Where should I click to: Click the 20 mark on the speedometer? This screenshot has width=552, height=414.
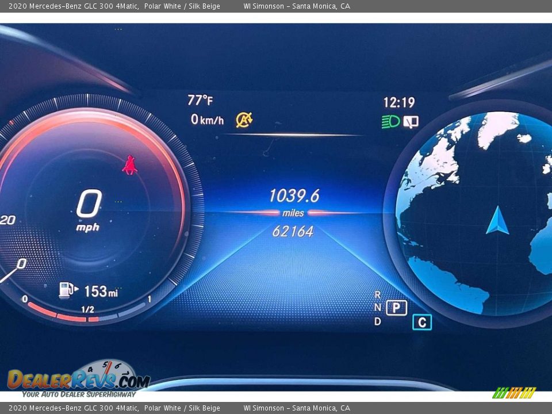pyautogui.click(x=7, y=220)
